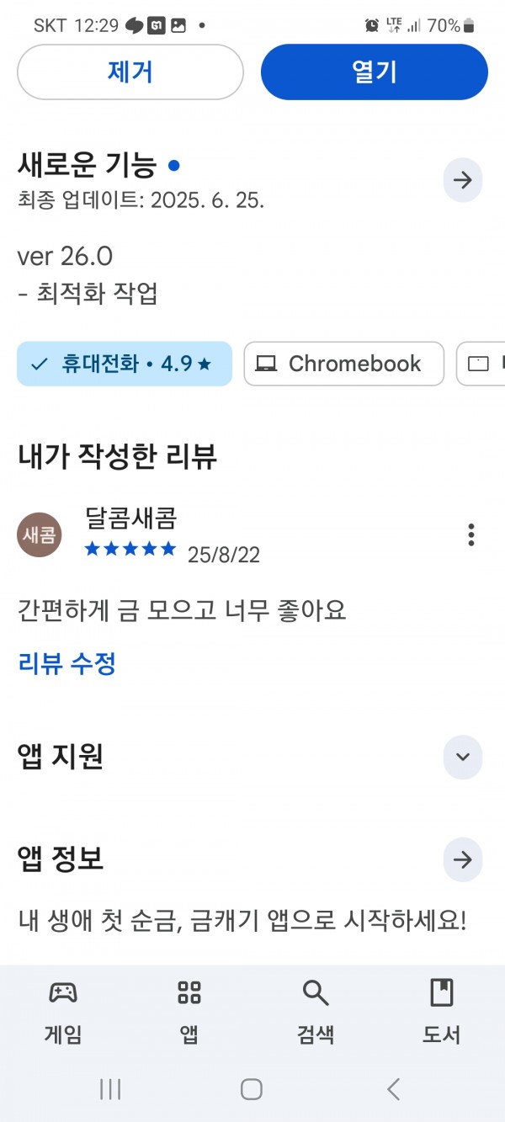Open Android recent apps button

pyautogui.click(x=110, y=1089)
